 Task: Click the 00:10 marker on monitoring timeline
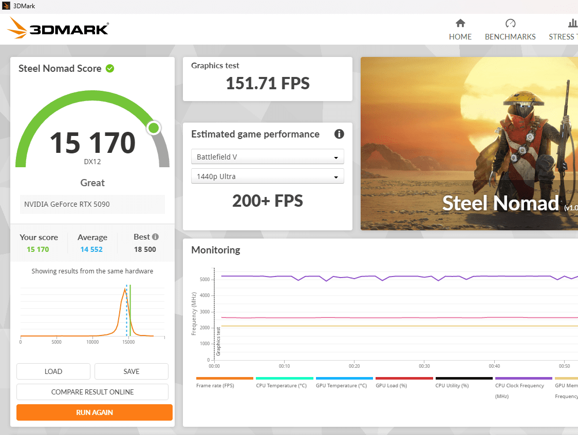tap(284, 366)
